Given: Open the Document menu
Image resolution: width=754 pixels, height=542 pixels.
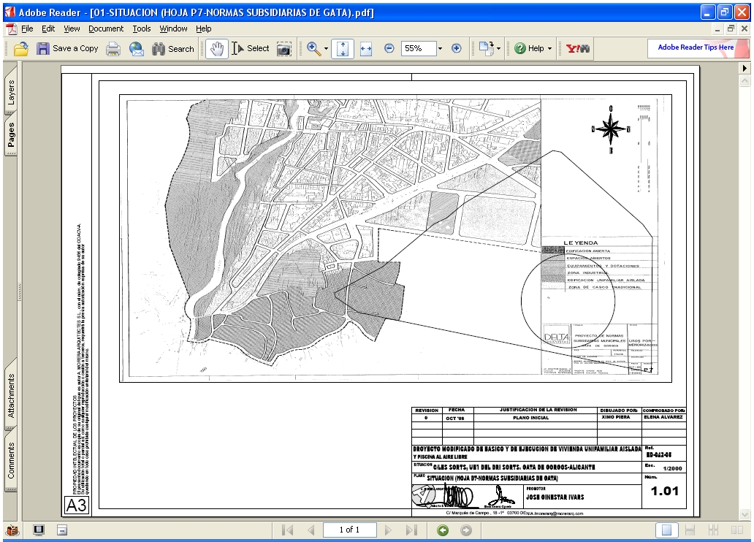Looking at the screenshot, I should 106,28.
